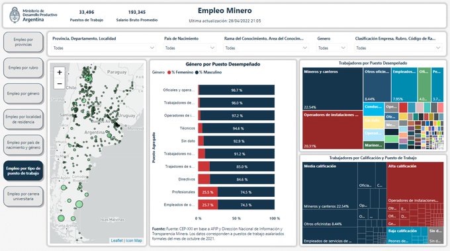Screen dimensions: 450x251
Task: Select % Masculino dark blue legend marker
Action: [x=197, y=73]
